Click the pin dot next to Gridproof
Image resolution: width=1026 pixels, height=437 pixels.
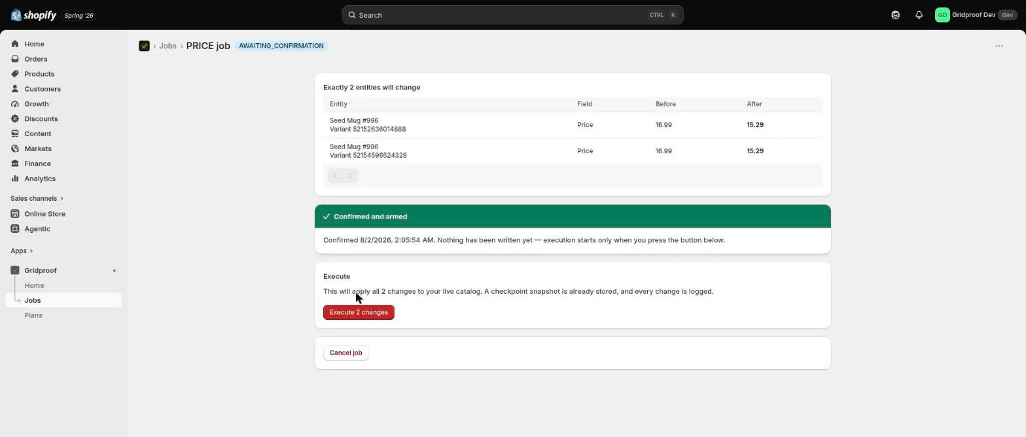click(x=114, y=270)
